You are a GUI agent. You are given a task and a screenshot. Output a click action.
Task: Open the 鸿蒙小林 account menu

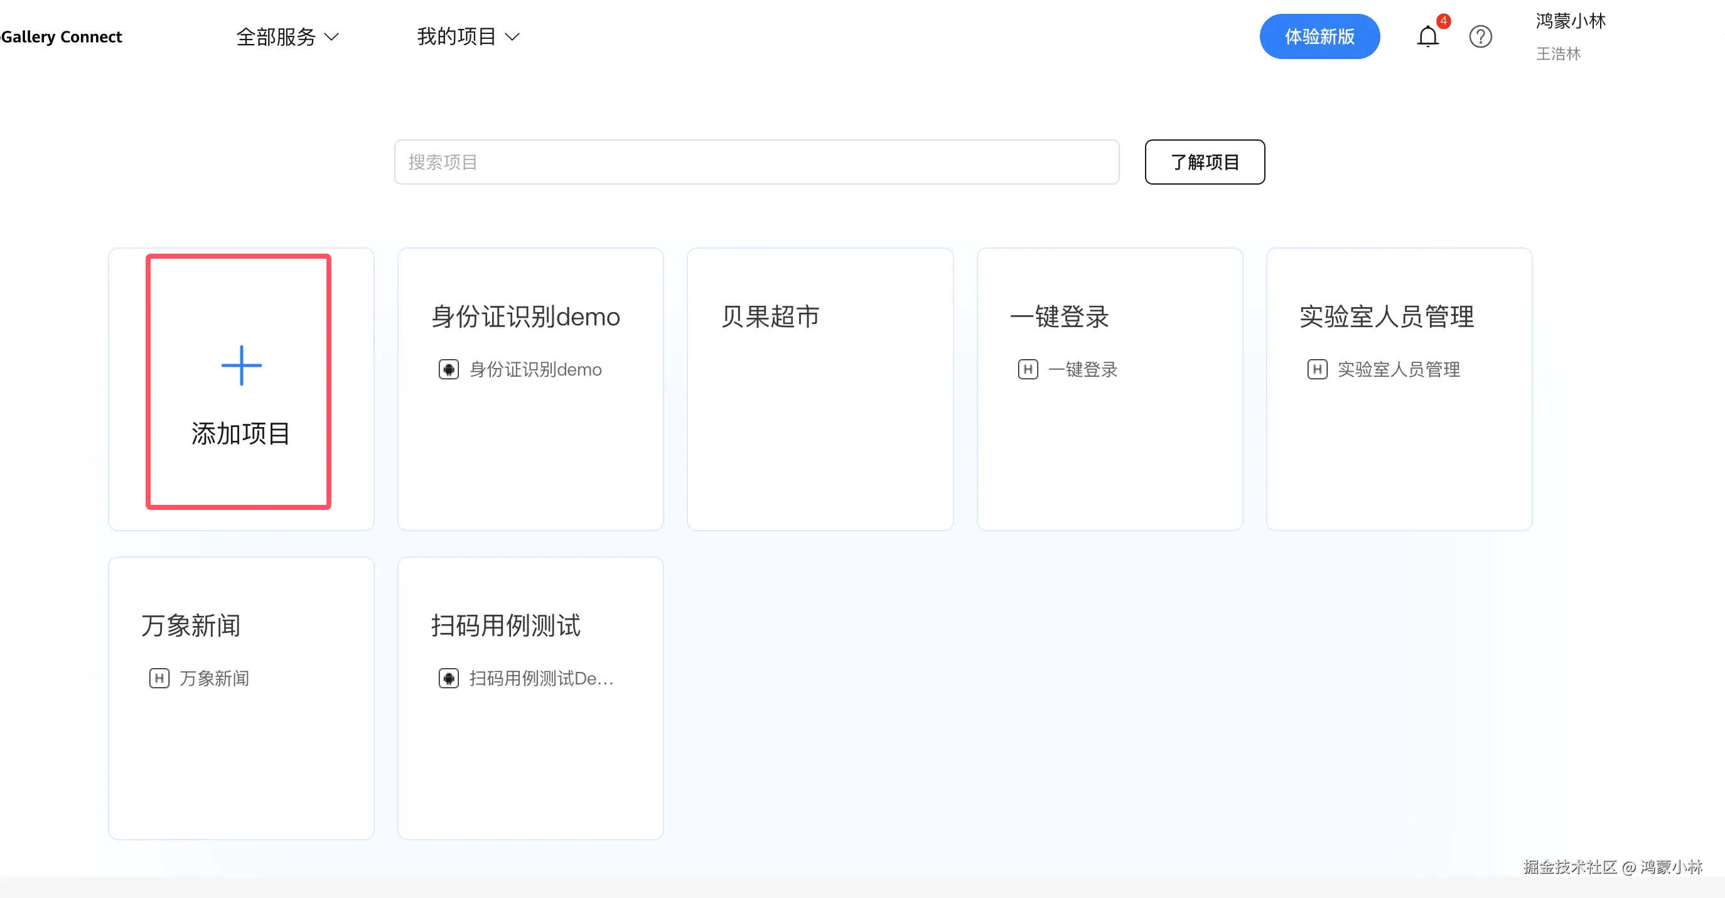1570,21
